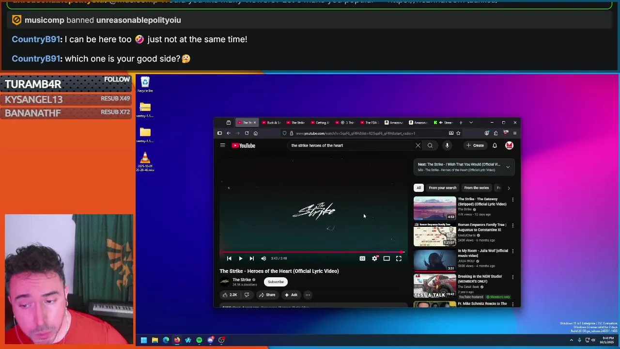
Task: Open the Windows Start menu
Action: tap(144, 340)
